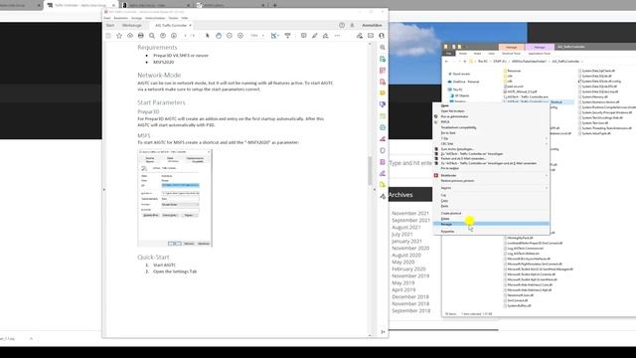The height and width of the screenshot is (358, 636).
Task: Click the back arrow in File Explorer
Action: click(446, 62)
